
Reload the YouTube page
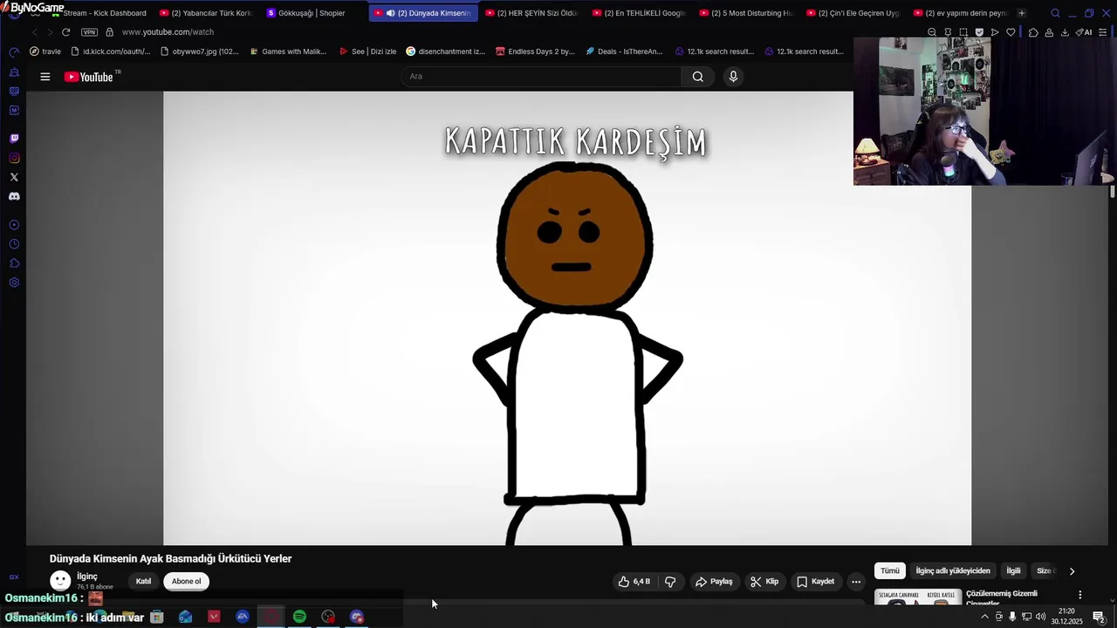pyautogui.click(x=65, y=32)
